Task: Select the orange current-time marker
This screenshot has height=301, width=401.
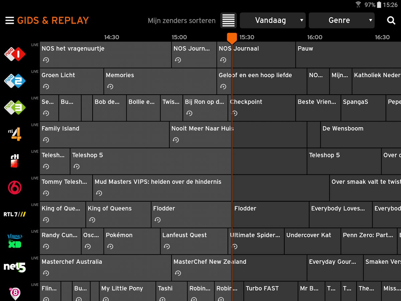Action: pos(232,38)
